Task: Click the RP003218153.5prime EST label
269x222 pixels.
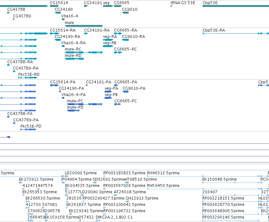Action: pyautogui.click(x=223, y=198)
